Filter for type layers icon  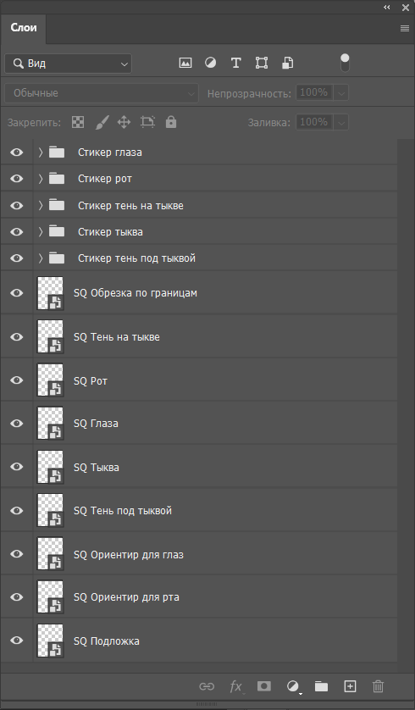[x=235, y=63]
